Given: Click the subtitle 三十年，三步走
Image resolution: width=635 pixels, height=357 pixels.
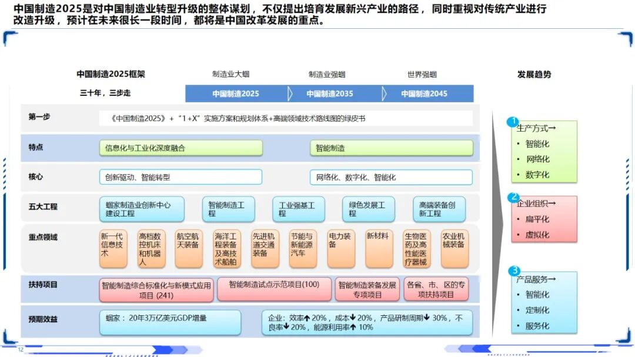Looking at the screenshot, I should coord(105,93).
